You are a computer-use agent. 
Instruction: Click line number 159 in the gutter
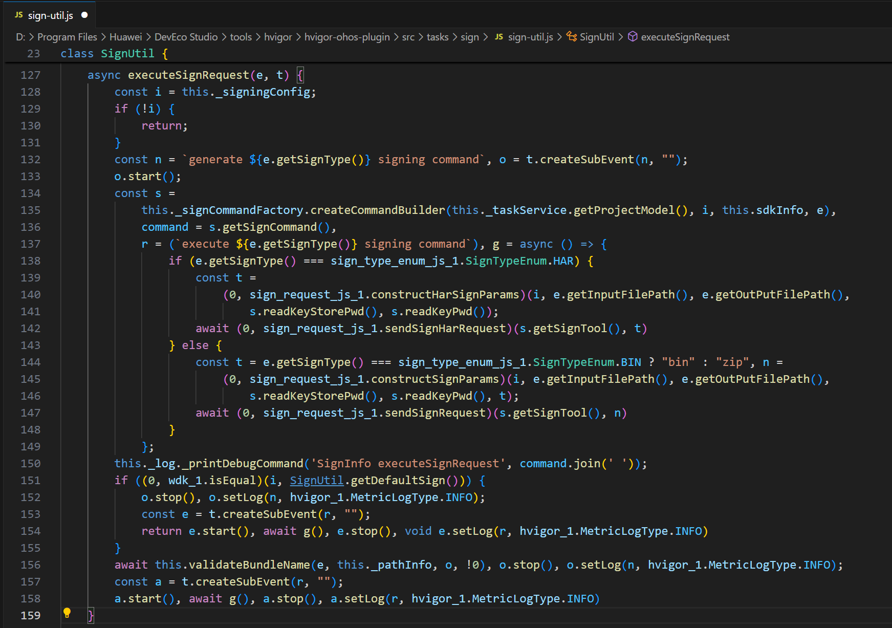coord(31,615)
